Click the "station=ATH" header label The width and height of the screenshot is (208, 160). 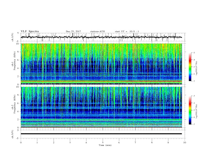coord(97,31)
